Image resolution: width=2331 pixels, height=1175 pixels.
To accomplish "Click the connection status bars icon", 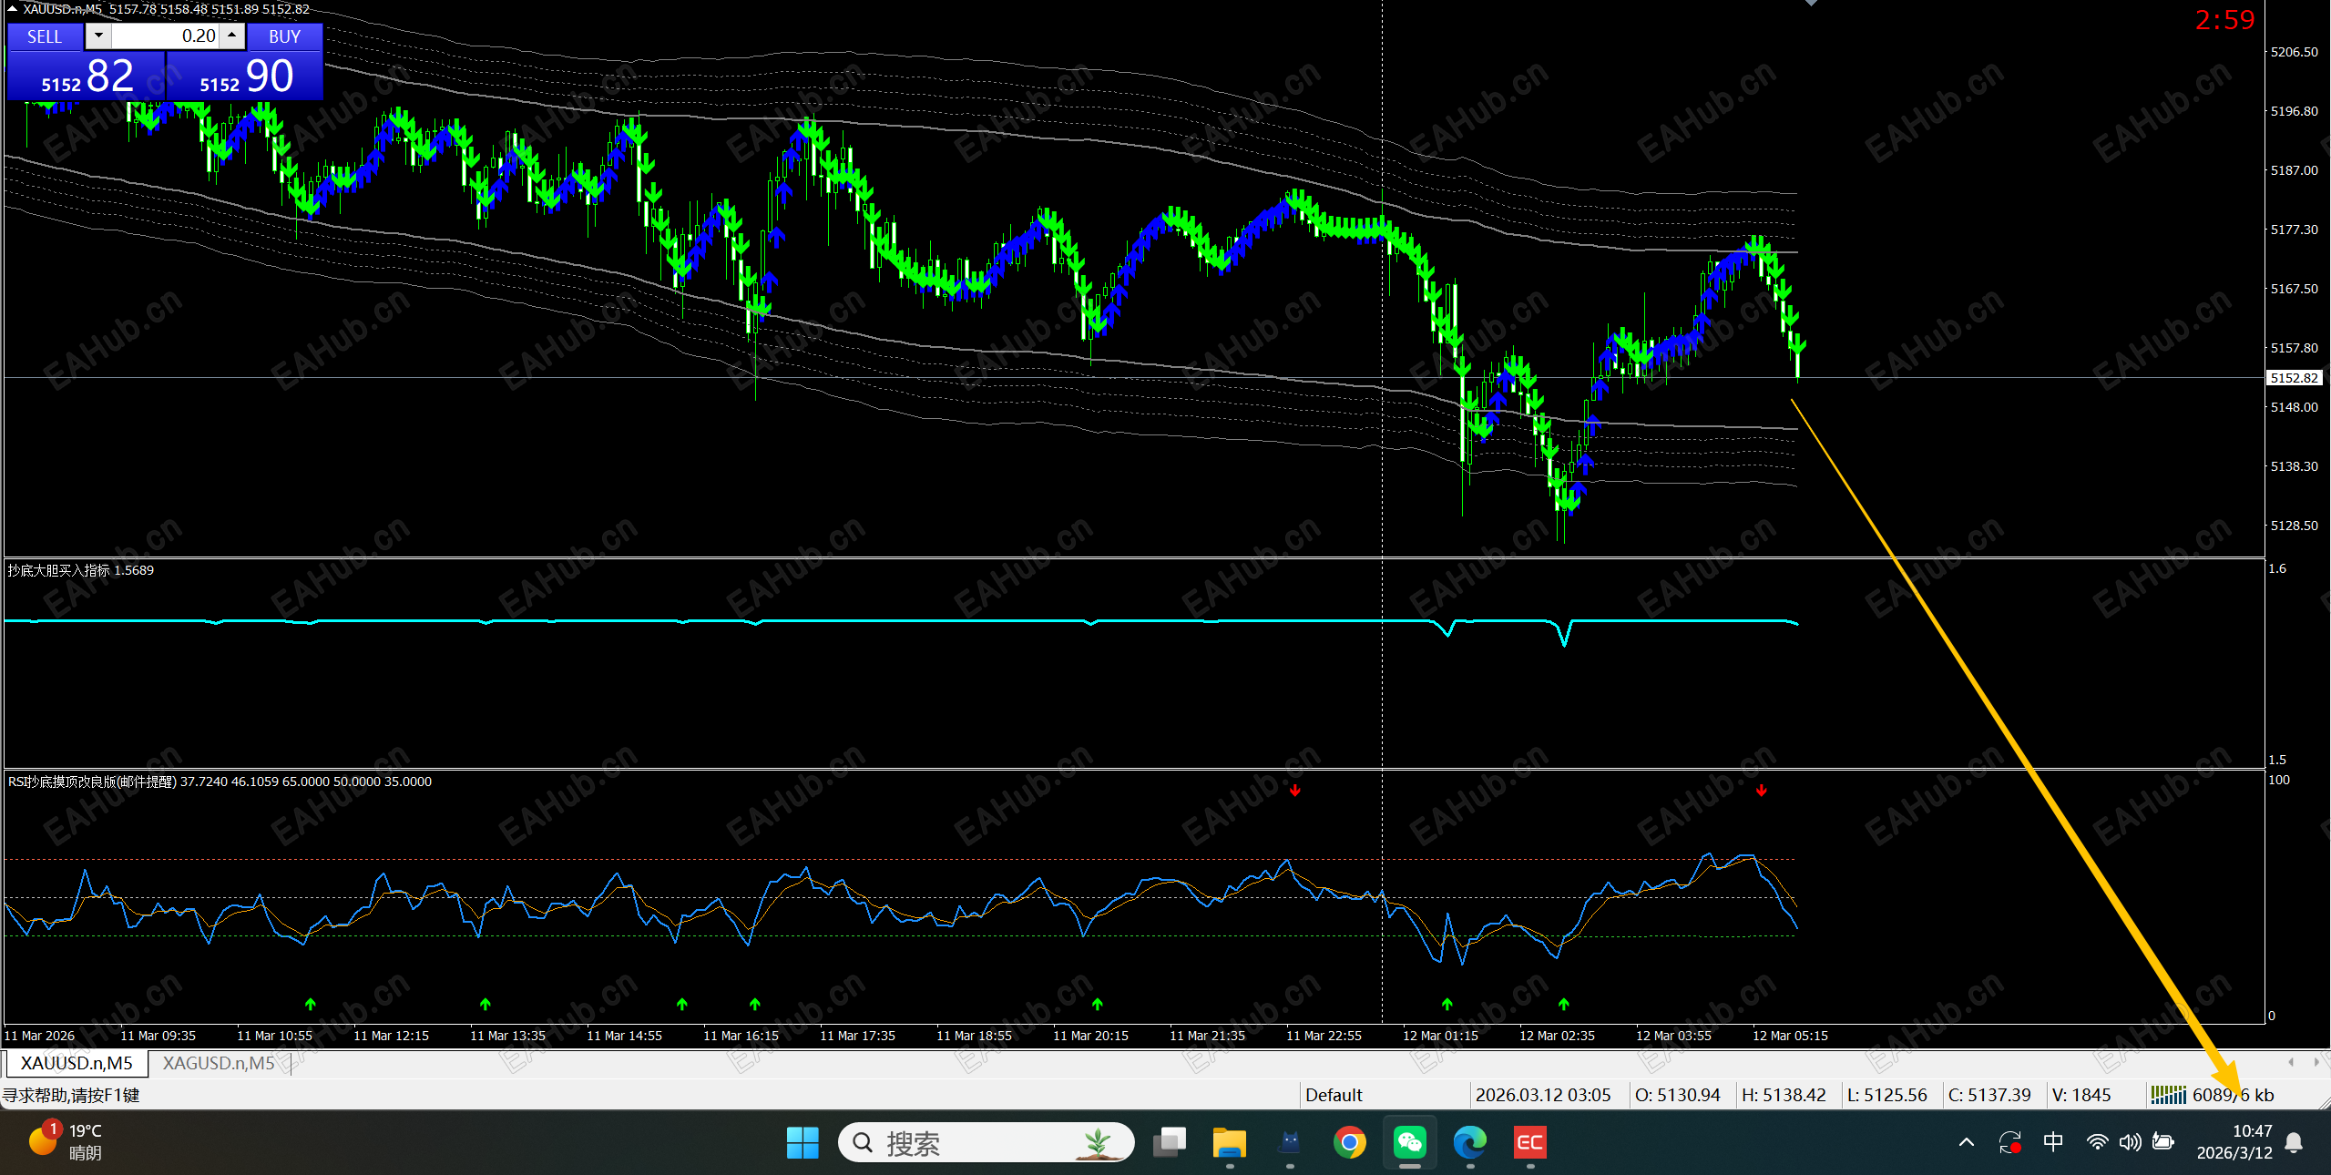I will tap(2167, 1095).
